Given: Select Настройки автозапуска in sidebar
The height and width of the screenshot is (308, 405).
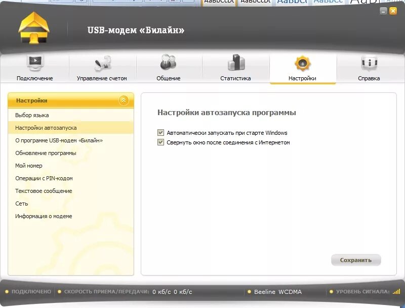Looking at the screenshot, I should [x=71, y=128].
